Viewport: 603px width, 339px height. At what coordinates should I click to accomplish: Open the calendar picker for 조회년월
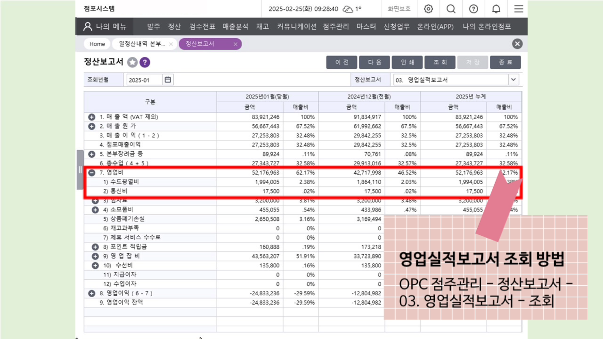(x=168, y=80)
